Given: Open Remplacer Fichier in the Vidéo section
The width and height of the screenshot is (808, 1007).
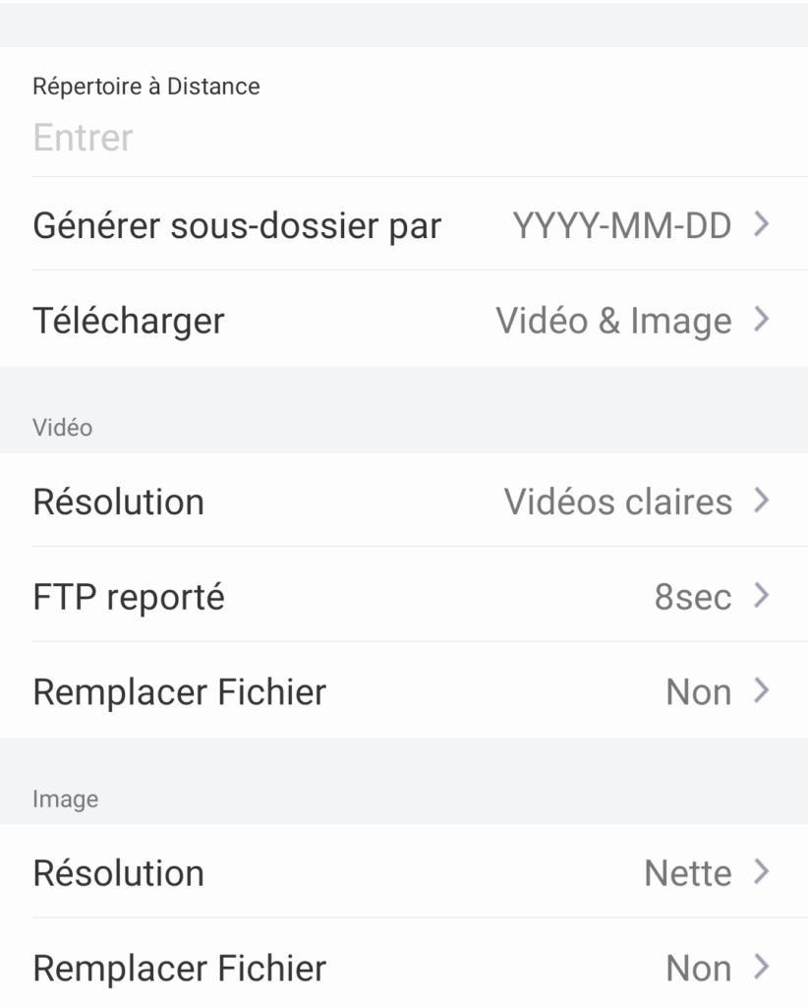Looking at the screenshot, I should 180,692.
